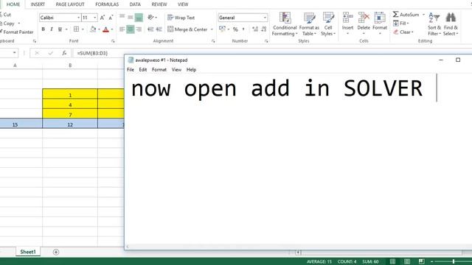Apply Percent Style number format
The width and height of the screenshot is (472, 265).
click(235, 29)
